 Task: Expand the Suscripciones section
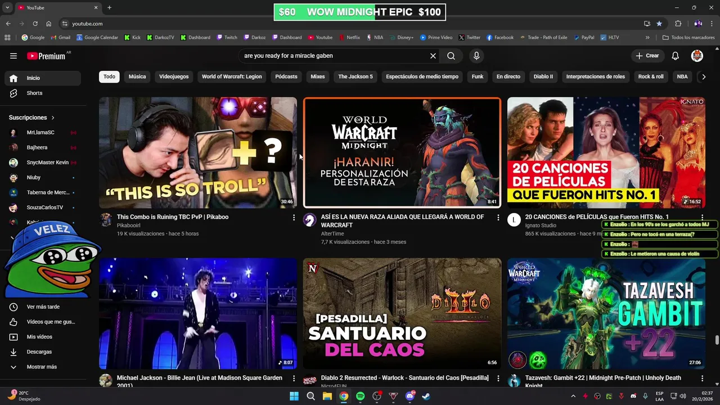pyautogui.click(x=31, y=118)
